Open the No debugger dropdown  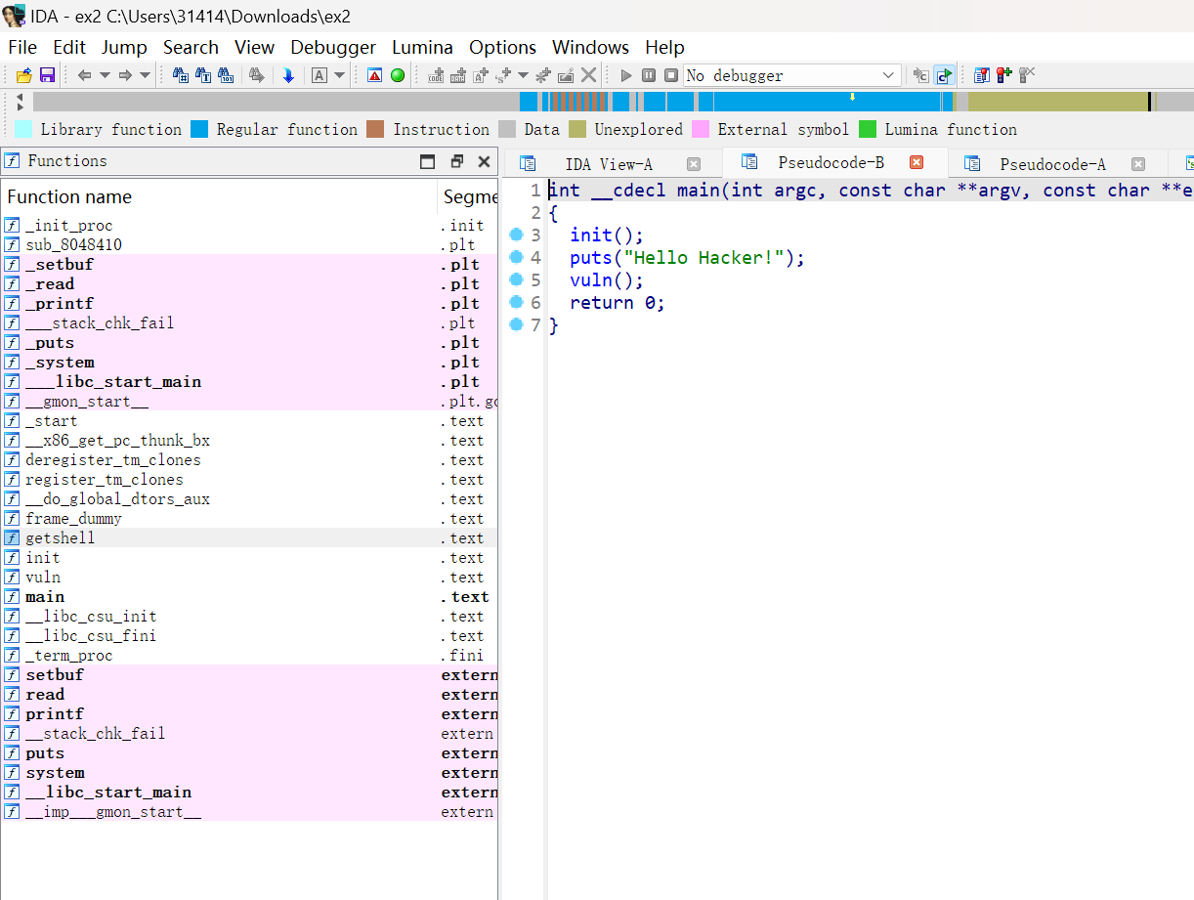tap(888, 75)
